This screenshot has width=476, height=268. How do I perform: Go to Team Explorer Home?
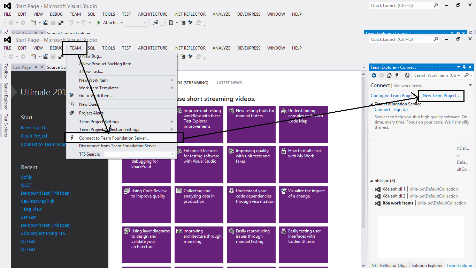click(x=389, y=75)
